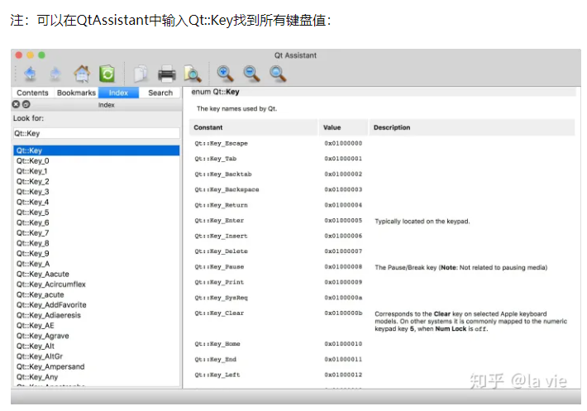This screenshot has width=587, height=411.
Task: Select the Index tab
Action: 119,93
